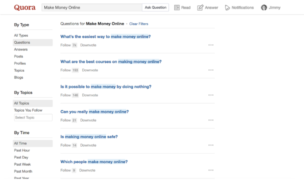304x181 pixels.
Task: Follow the question with 9 followers
Action: point(66,170)
